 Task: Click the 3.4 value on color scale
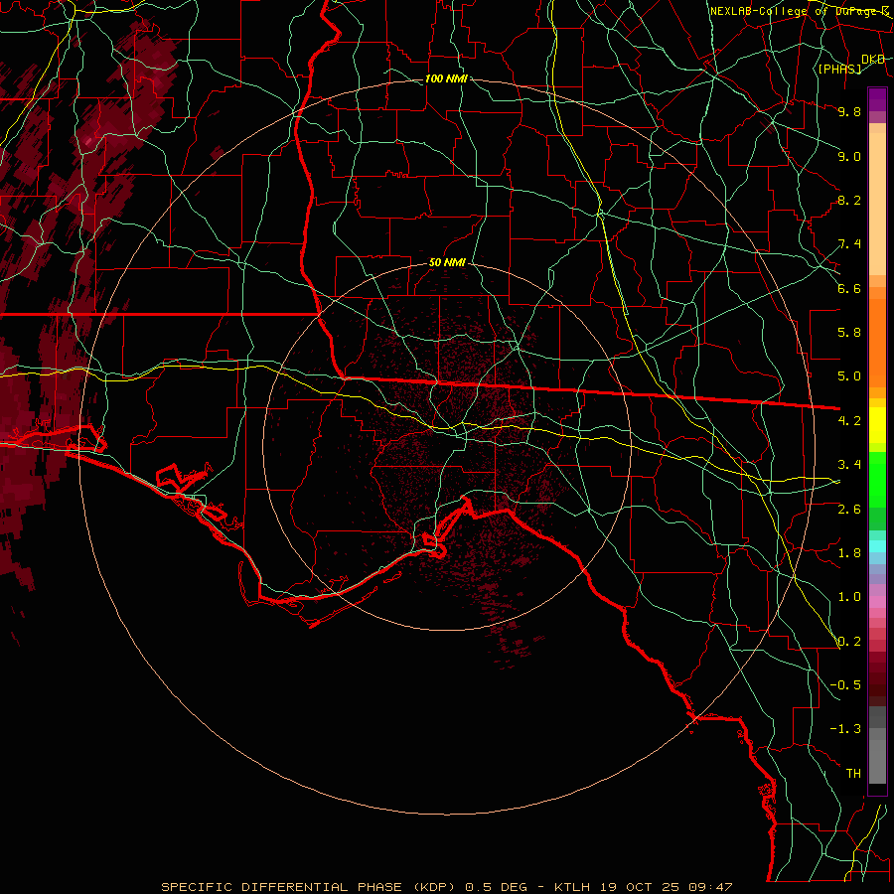(849, 465)
